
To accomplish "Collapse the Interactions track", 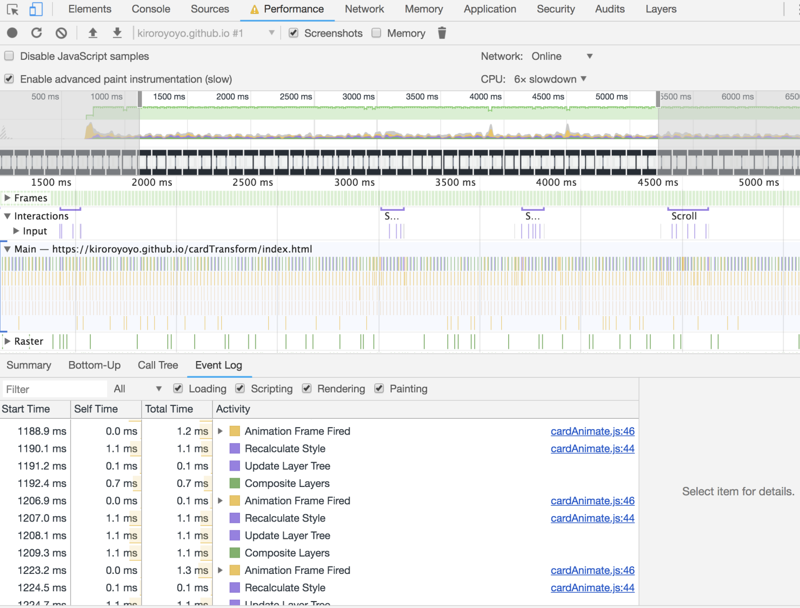I will (7, 216).
